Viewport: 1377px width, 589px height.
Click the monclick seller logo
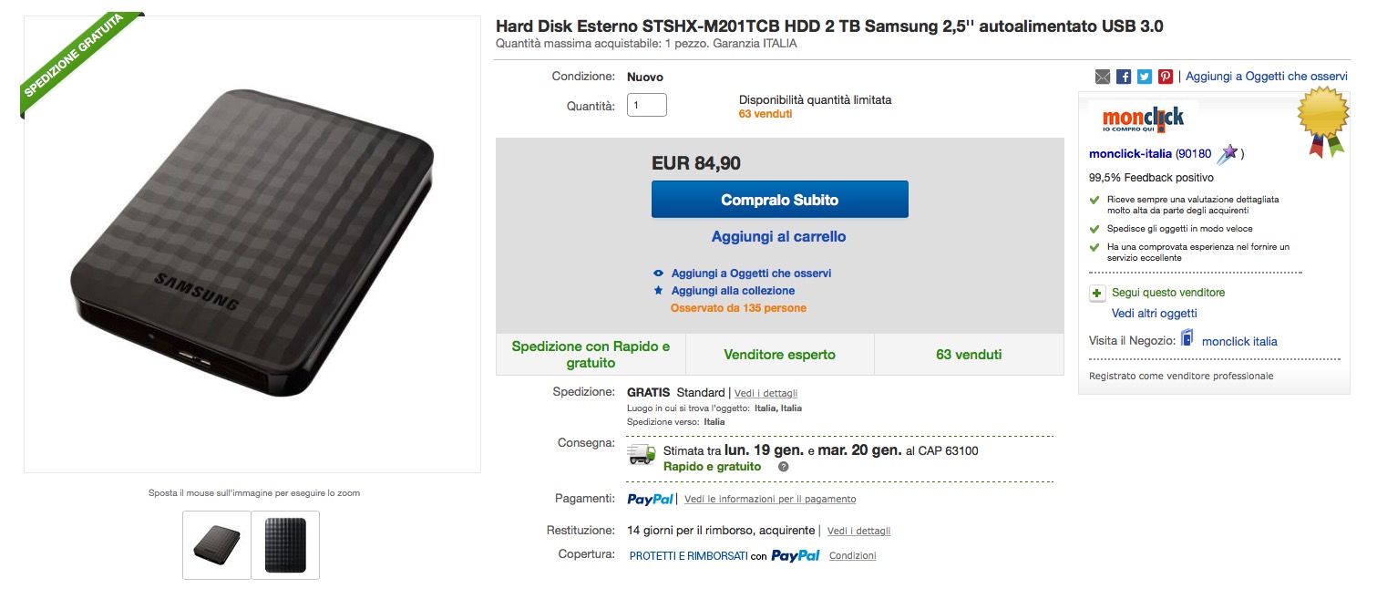[1143, 119]
